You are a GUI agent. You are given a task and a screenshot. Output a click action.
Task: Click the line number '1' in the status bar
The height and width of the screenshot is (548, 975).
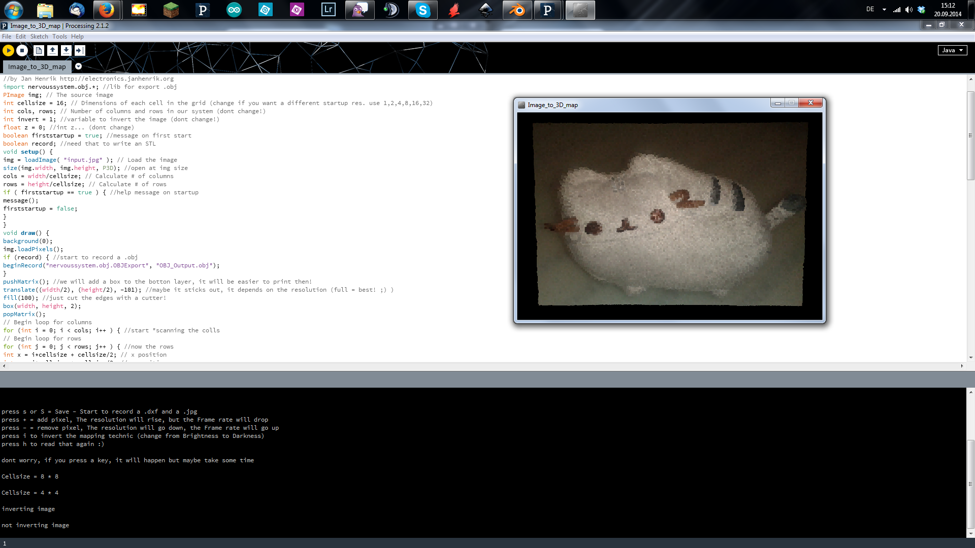[5, 543]
